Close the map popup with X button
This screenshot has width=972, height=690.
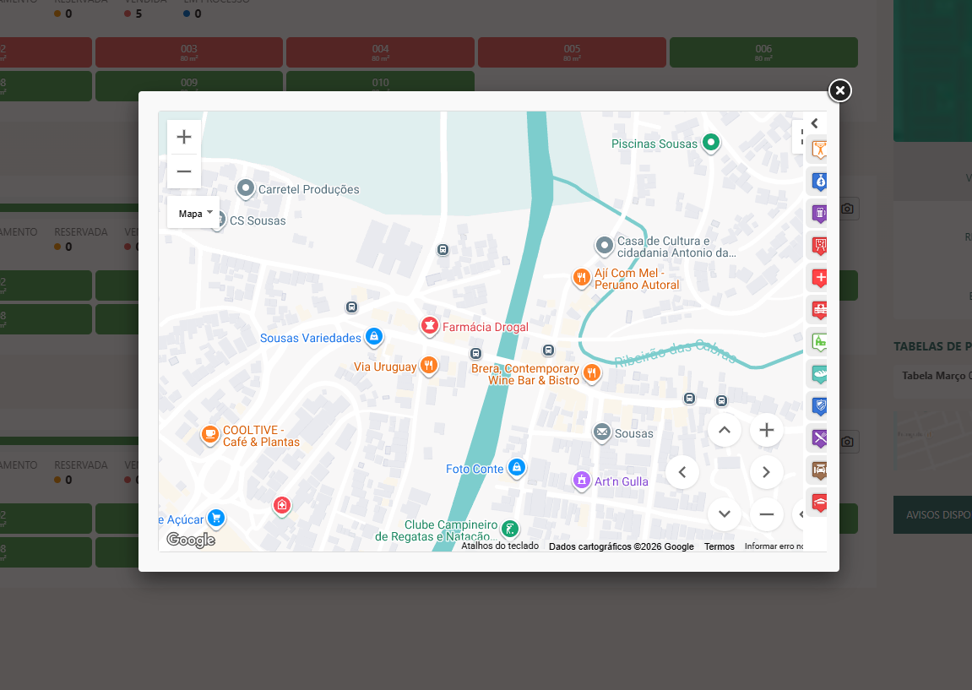coord(840,90)
